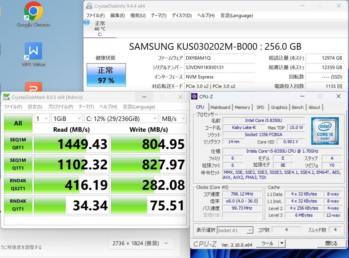
Task: Click the SAMSUNG KUS030202M-B000 256.0 GB drive title
Action: point(215,47)
